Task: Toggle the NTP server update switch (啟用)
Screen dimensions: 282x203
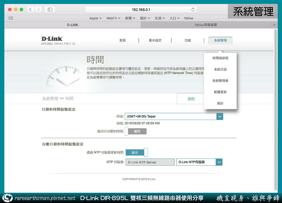Action: coord(136,153)
